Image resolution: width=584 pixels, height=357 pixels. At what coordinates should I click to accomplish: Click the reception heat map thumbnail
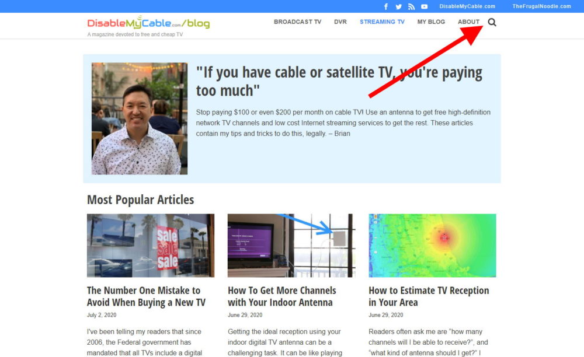click(x=432, y=245)
